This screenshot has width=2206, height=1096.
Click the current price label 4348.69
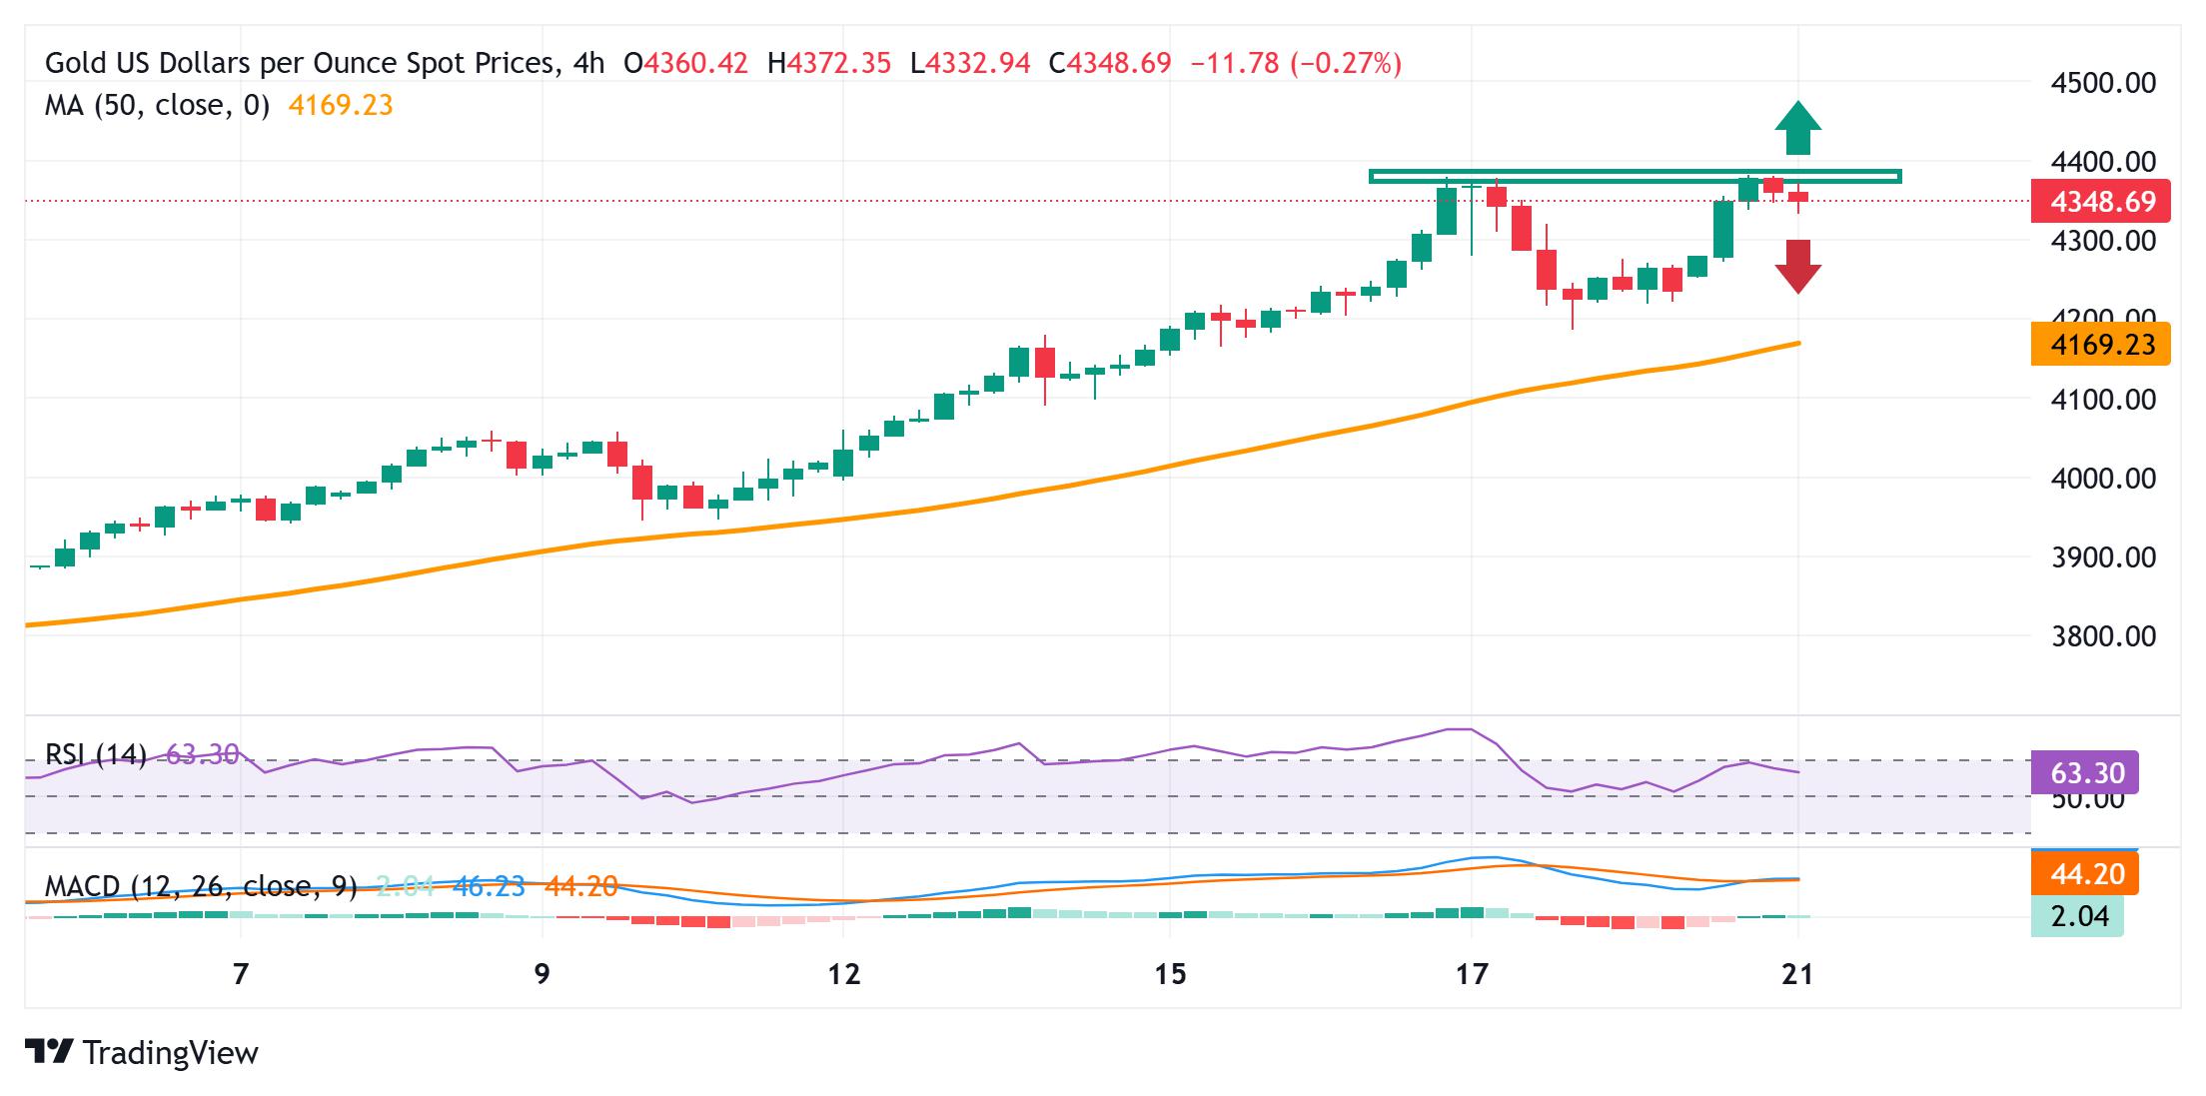(x=2100, y=202)
